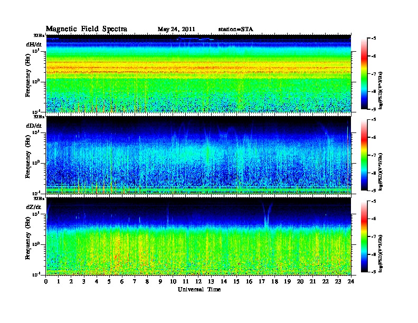Click the color bar beside the dD/dt panel
Screen dimensions: 418x323
point(364,155)
